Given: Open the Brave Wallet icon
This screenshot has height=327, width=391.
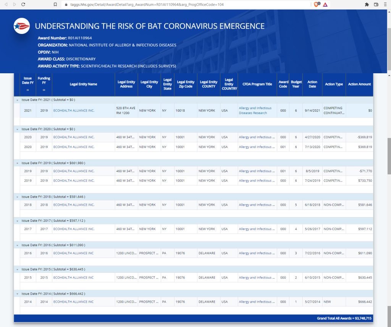Looking at the screenshot, I should tap(376, 5).
